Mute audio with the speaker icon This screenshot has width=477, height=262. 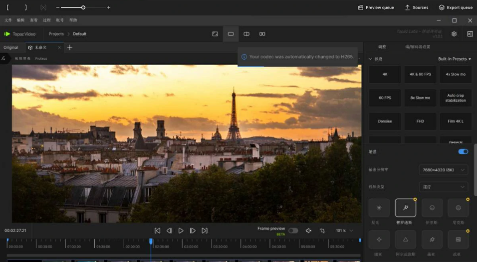(x=308, y=231)
